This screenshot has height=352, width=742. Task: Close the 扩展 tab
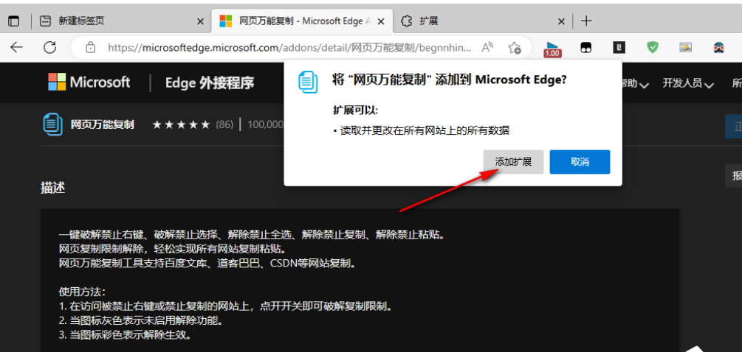561,21
